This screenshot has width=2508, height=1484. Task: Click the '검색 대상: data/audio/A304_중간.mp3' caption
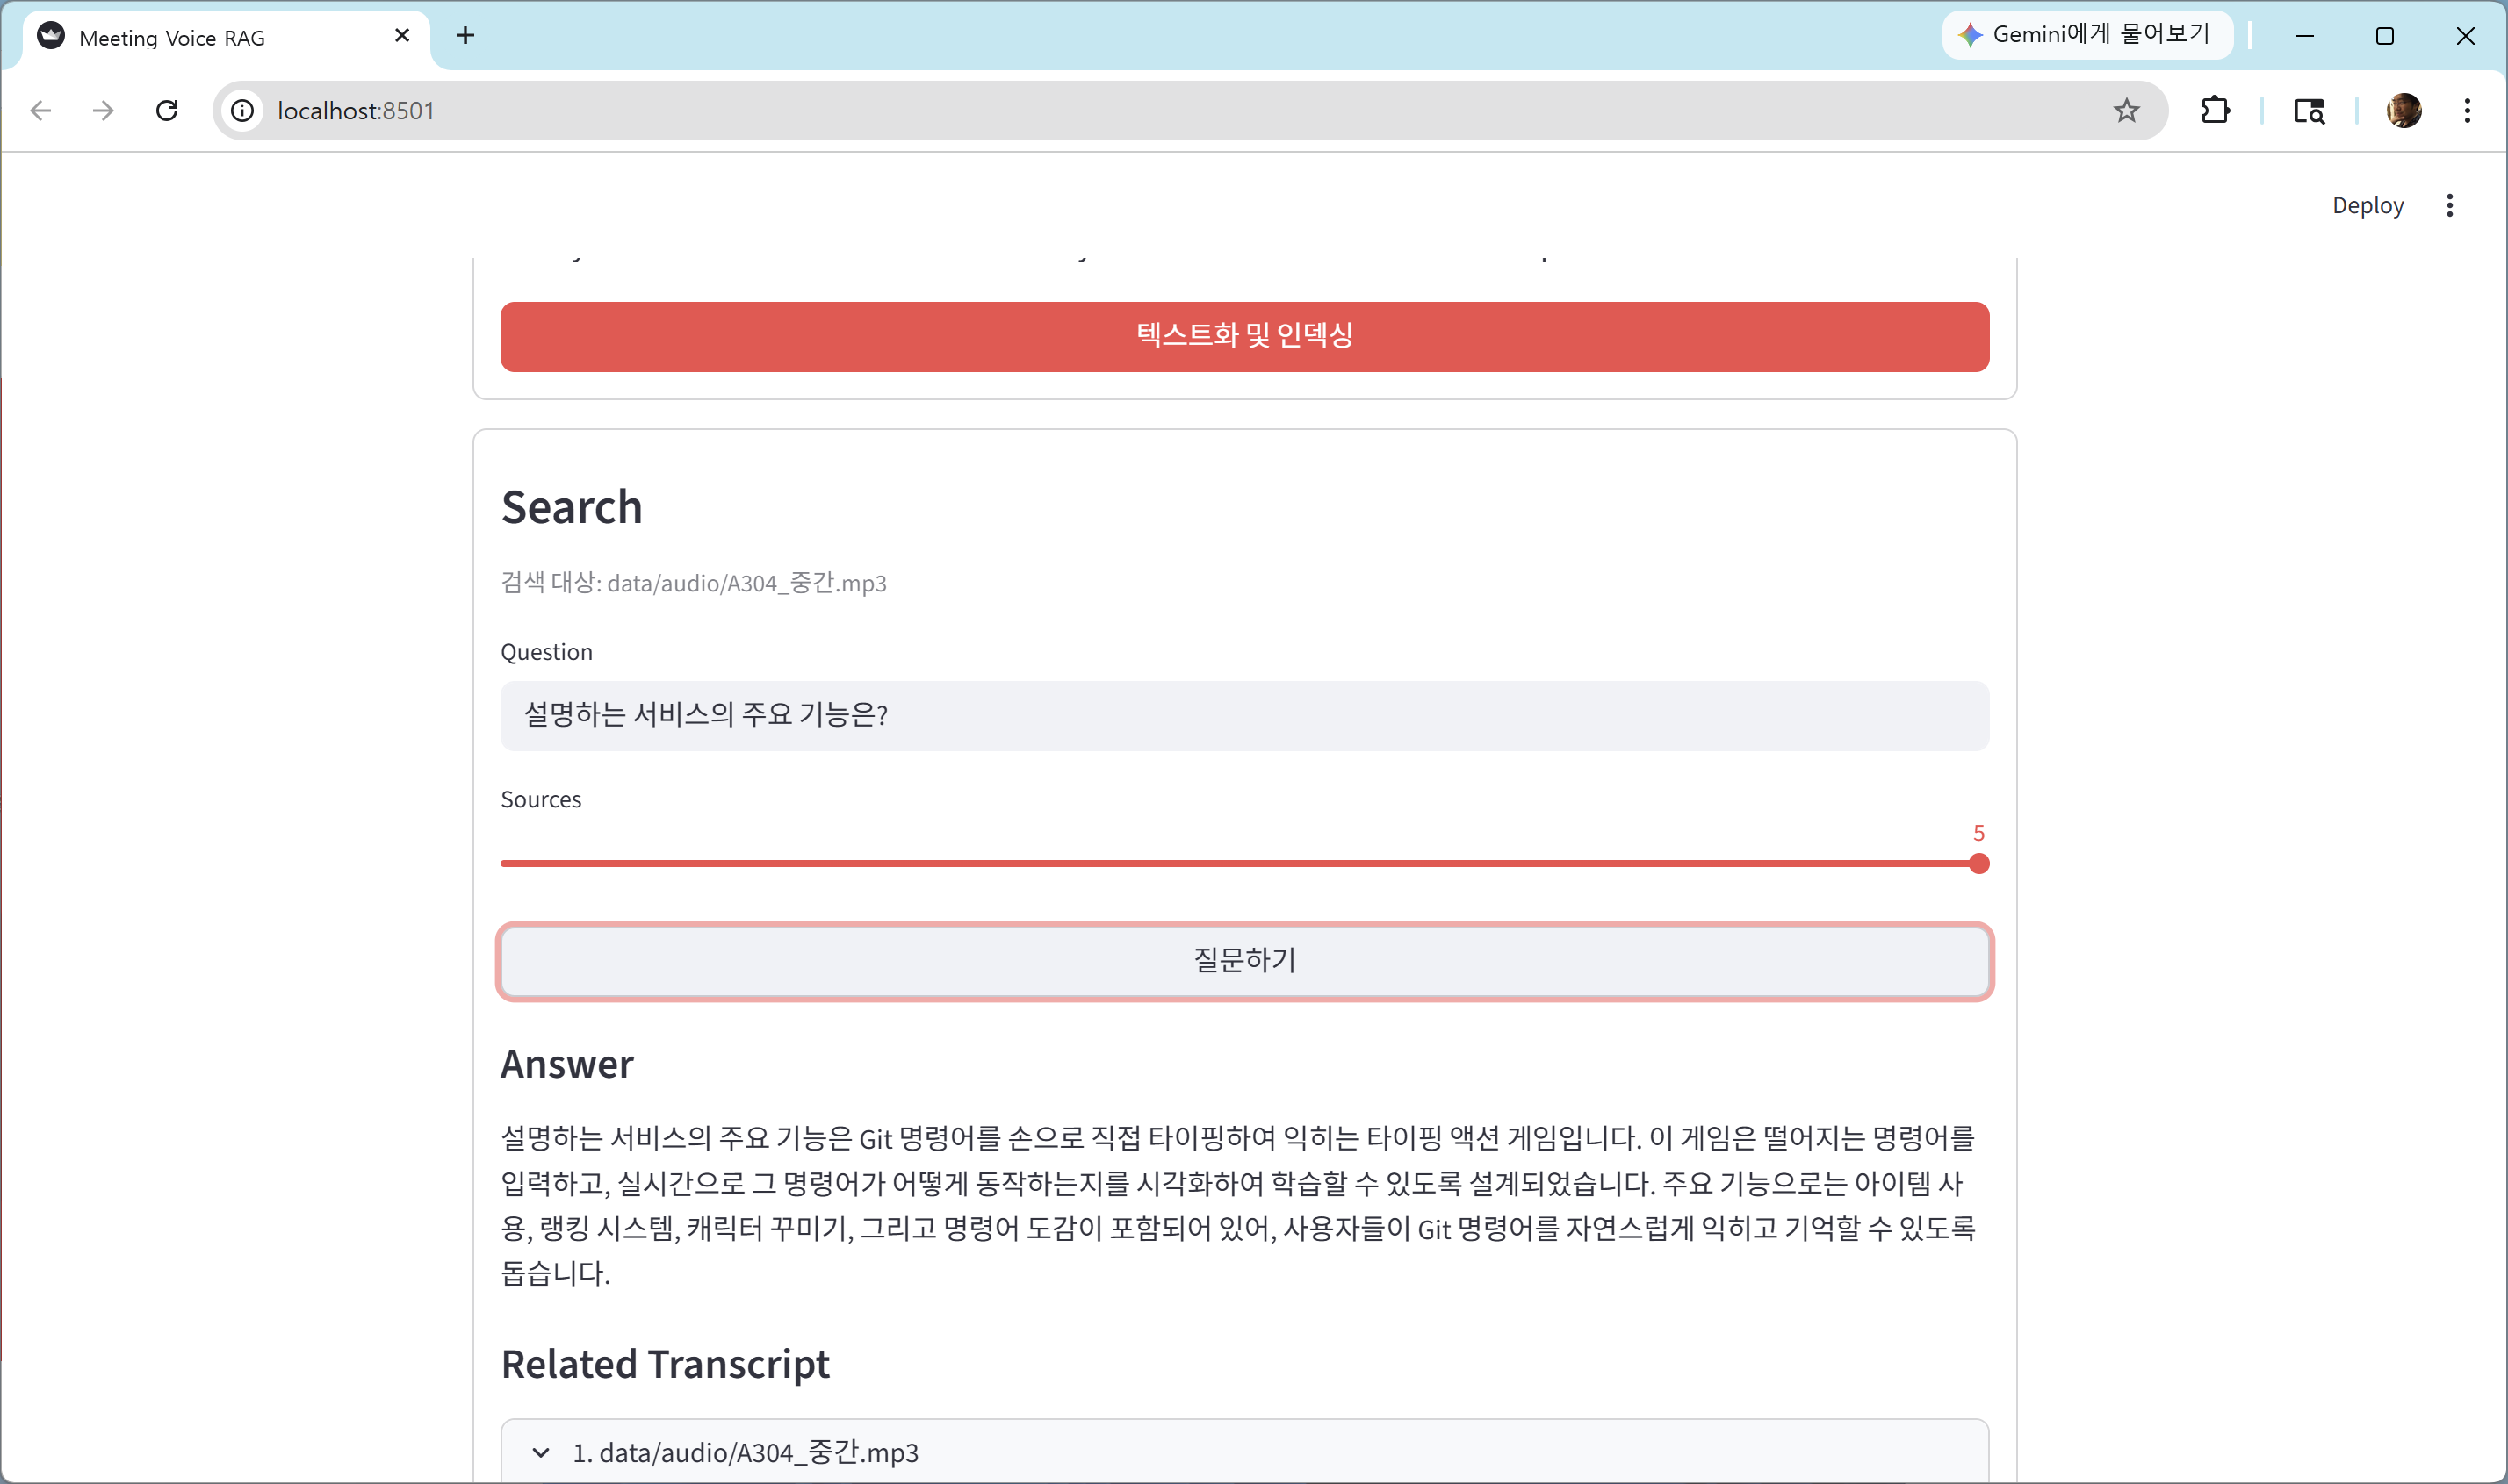click(x=693, y=582)
